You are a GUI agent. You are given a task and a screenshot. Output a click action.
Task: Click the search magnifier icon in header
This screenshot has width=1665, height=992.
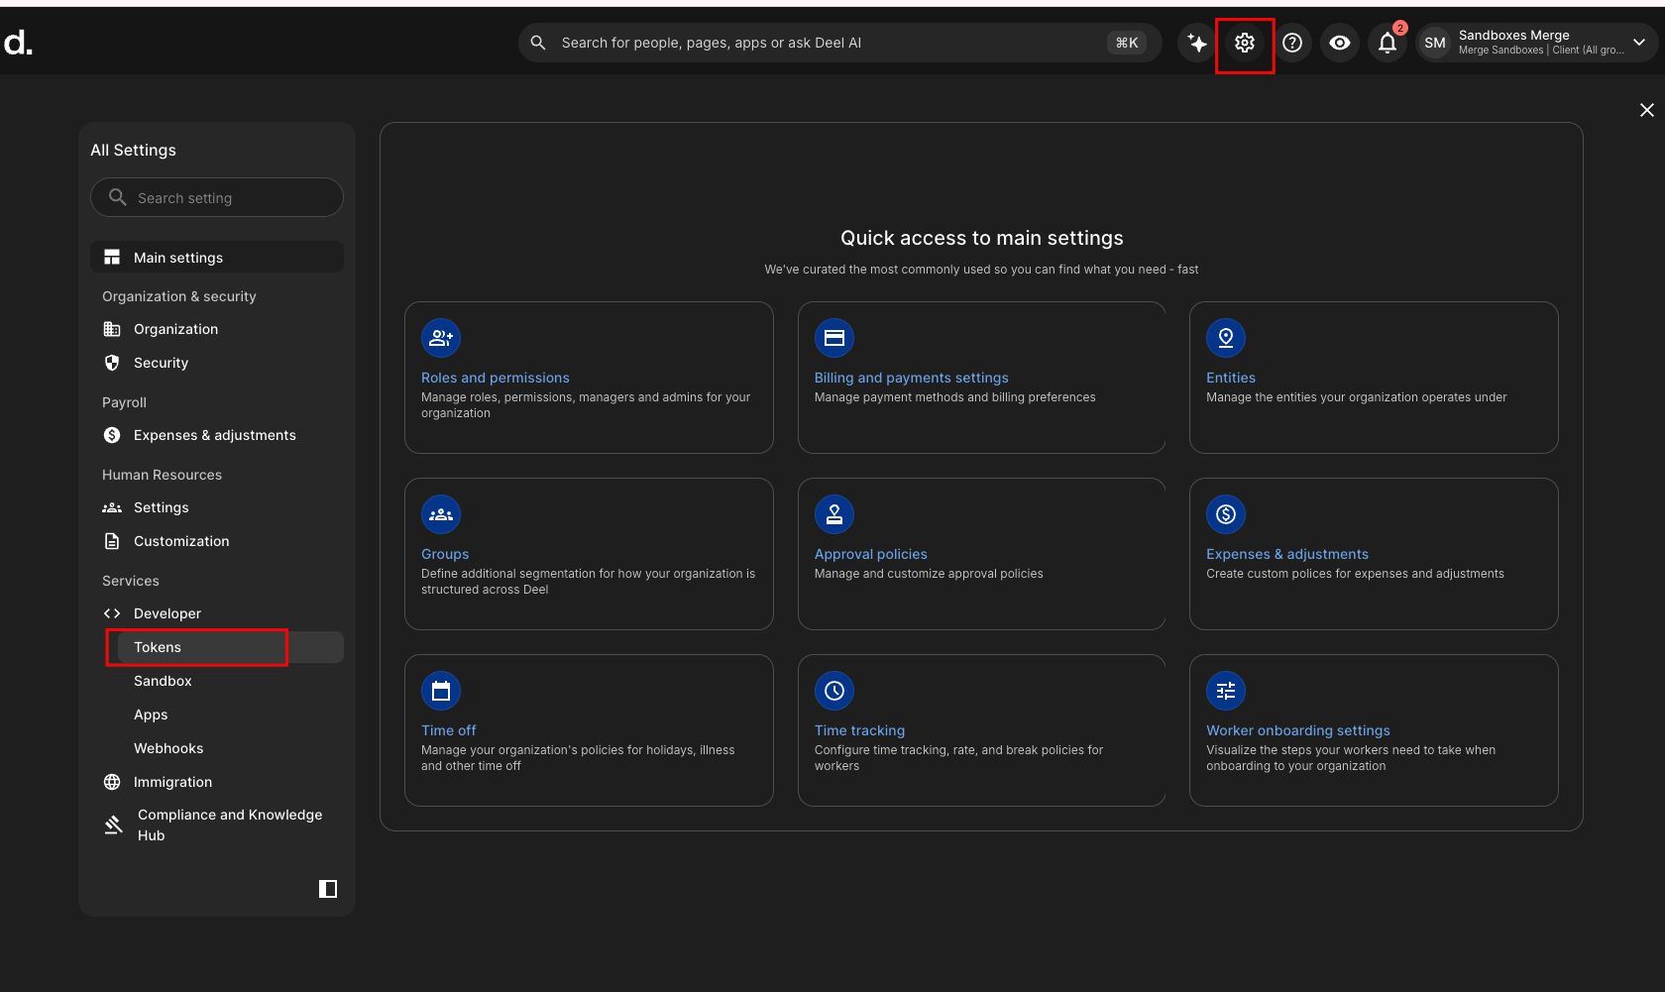538,43
